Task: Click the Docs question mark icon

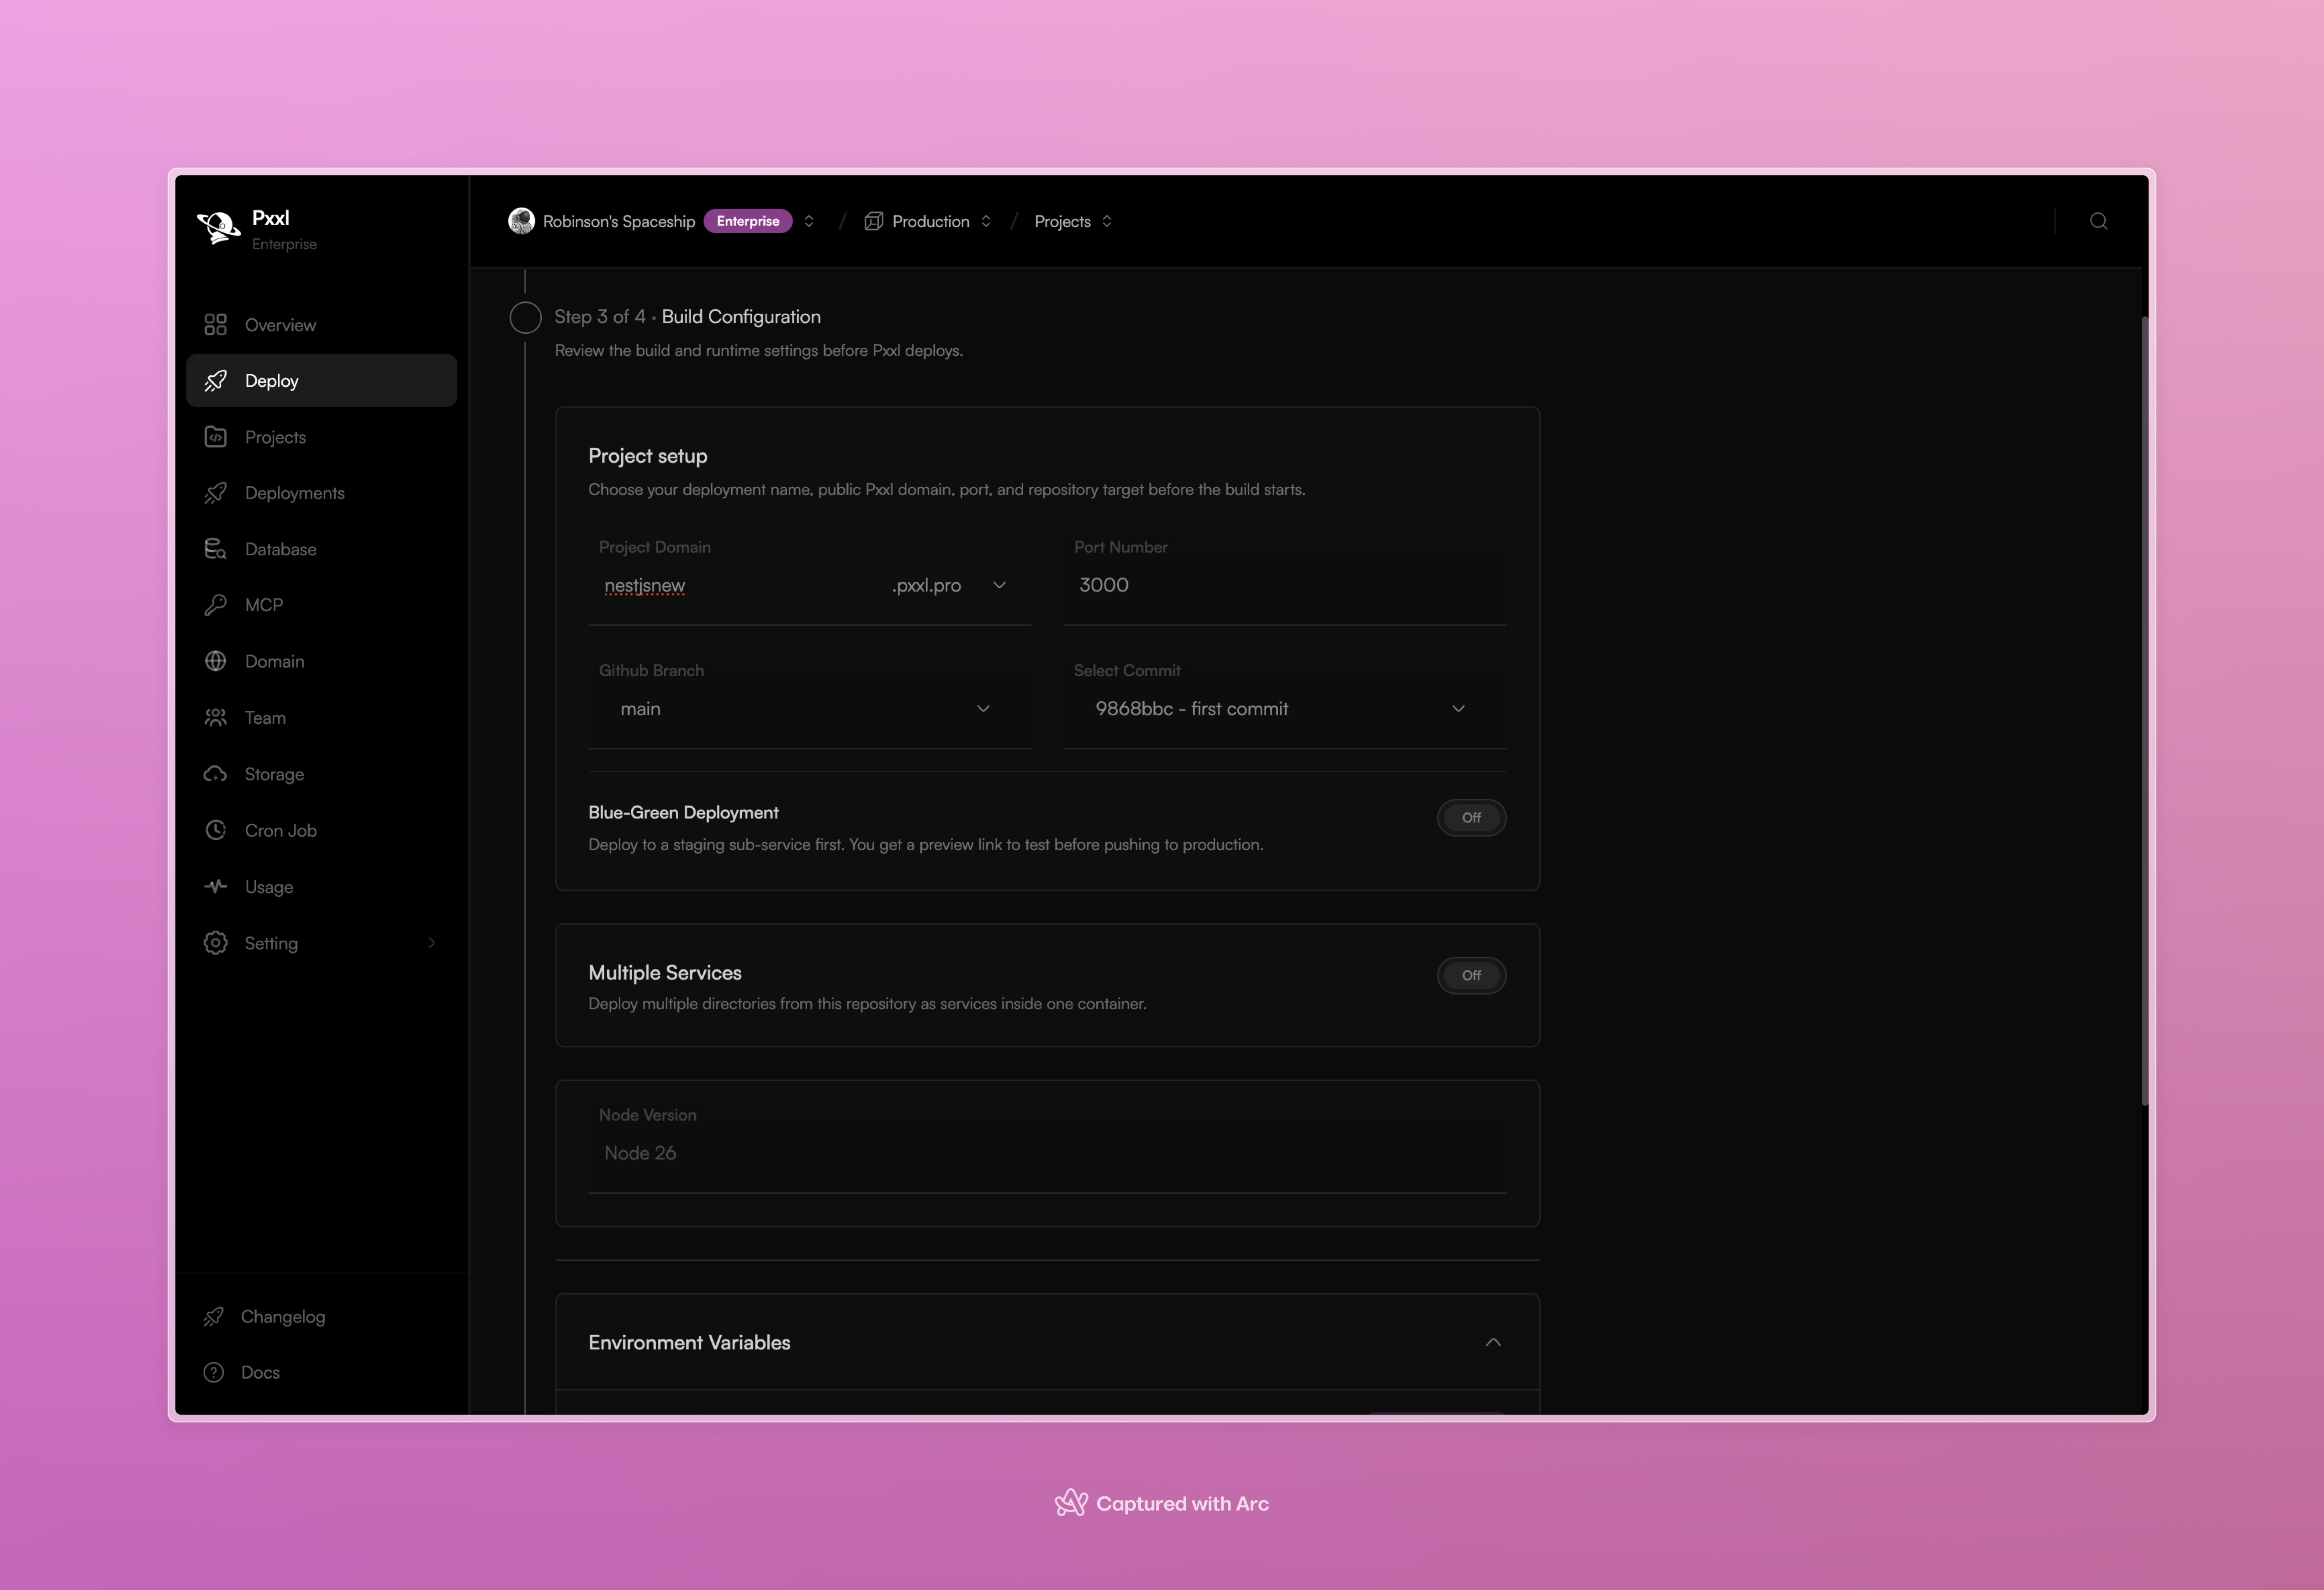Action: (x=213, y=1373)
